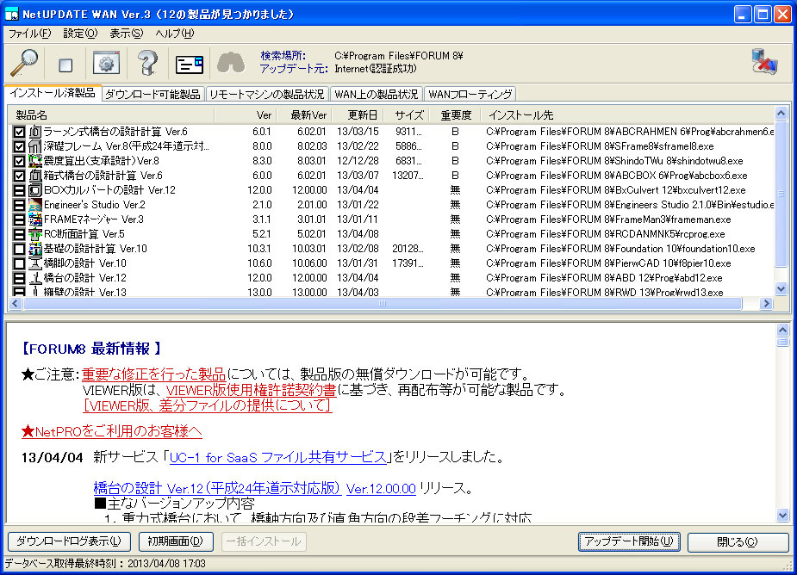Click the Engineer's Studio Ver.2 product icon
The width and height of the screenshot is (797, 575).
[35, 205]
